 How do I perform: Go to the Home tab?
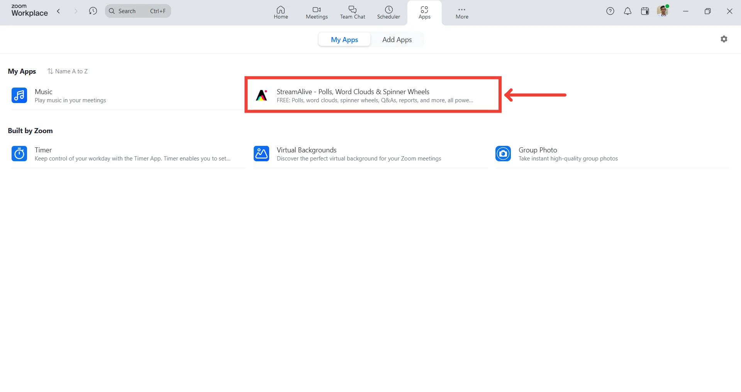[x=281, y=12]
